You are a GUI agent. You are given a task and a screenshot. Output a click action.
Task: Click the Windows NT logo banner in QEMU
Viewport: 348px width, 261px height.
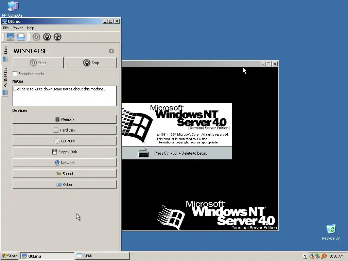tap(177, 124)
